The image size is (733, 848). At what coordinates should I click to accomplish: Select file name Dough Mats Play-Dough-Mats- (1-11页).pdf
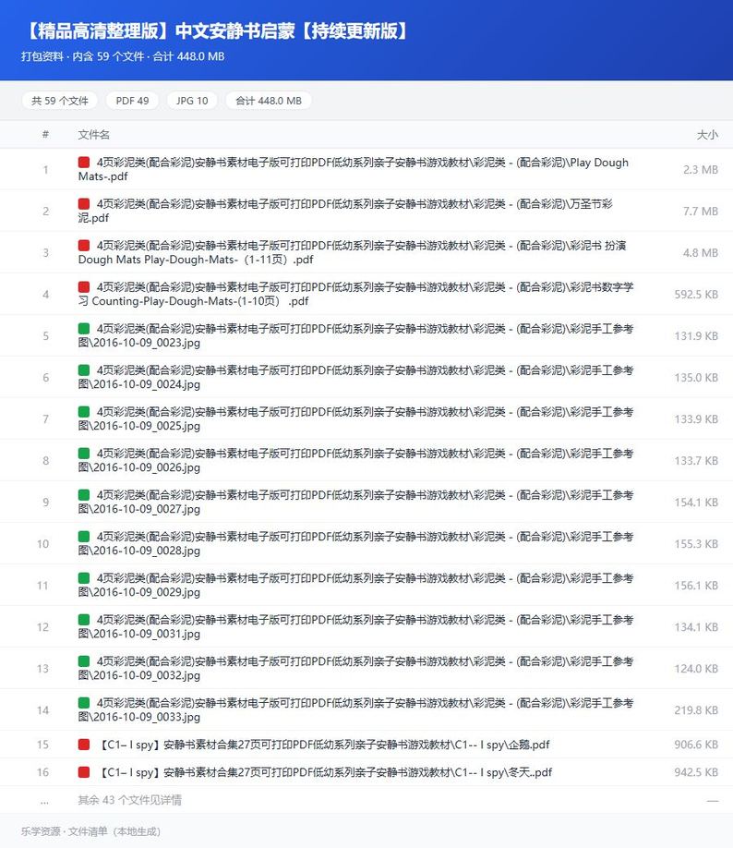tap(352, 252)
